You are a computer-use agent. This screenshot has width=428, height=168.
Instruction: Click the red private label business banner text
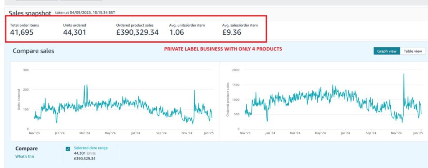pos(223,49)
